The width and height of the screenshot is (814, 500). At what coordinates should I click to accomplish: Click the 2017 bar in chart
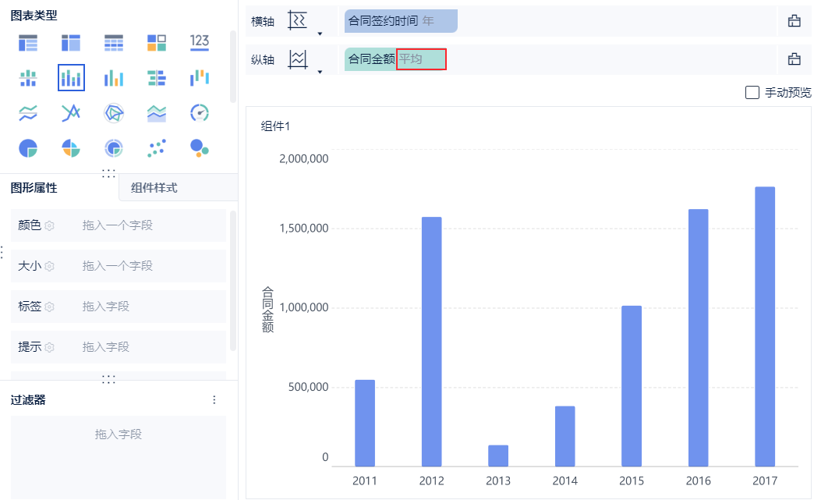[765, 326]
